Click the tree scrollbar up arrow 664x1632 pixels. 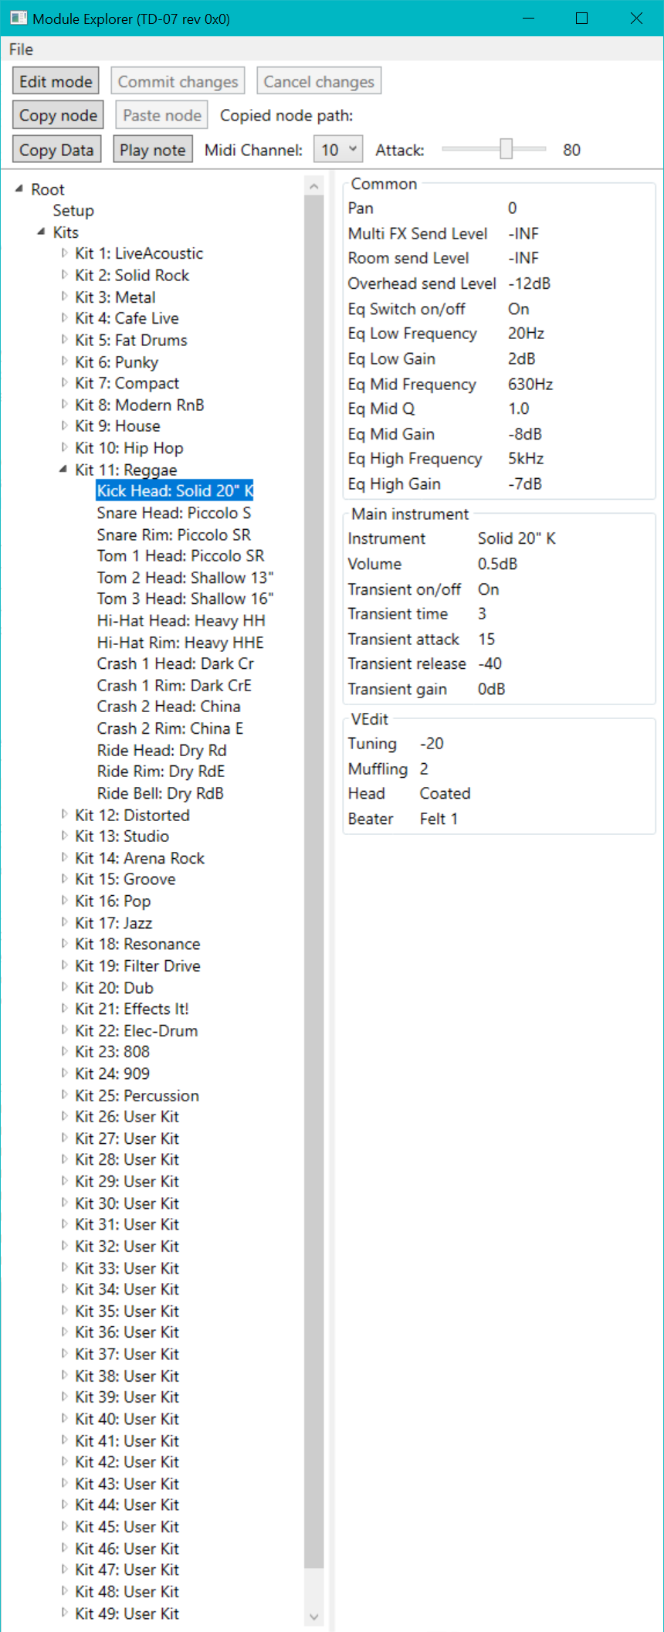tap(313, 186)
